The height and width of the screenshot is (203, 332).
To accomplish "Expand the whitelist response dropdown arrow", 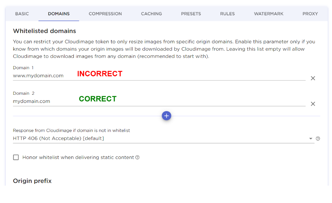I will [311, 138].
